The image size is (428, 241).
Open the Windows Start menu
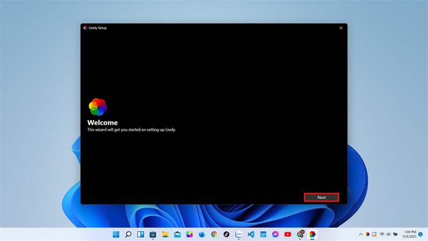pos(116,234)
